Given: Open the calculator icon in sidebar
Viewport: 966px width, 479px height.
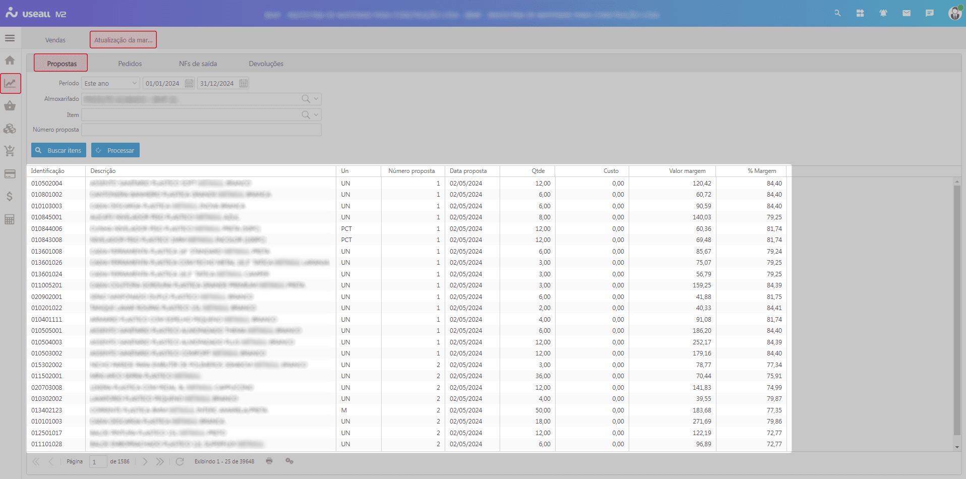Looking at the screenshot, I should (10, 219).
